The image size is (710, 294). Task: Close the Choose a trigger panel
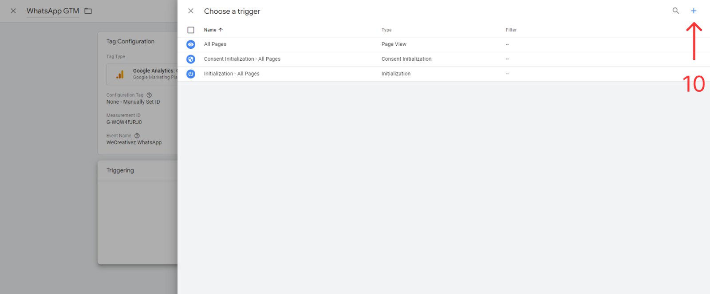click(191, 11)
